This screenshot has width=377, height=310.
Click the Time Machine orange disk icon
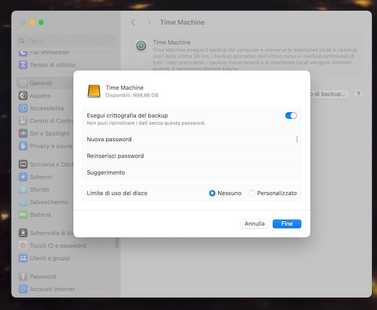94,91
